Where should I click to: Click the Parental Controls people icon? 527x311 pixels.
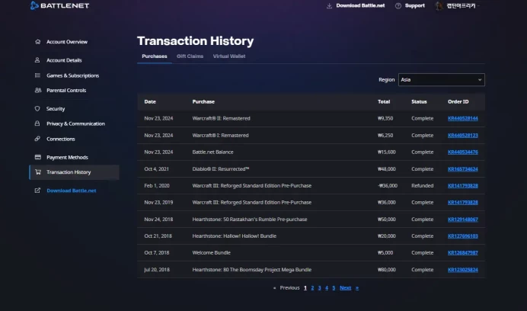(38, 90)
